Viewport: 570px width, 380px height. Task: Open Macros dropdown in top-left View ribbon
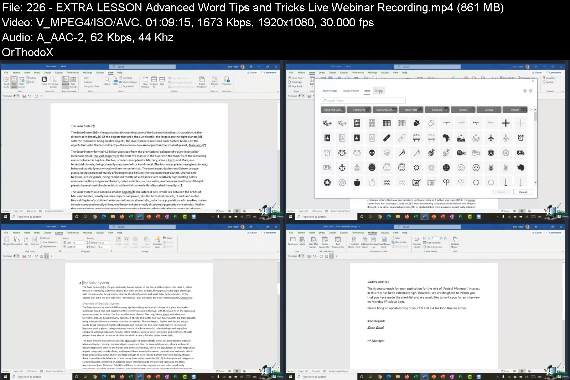(214, 82)
